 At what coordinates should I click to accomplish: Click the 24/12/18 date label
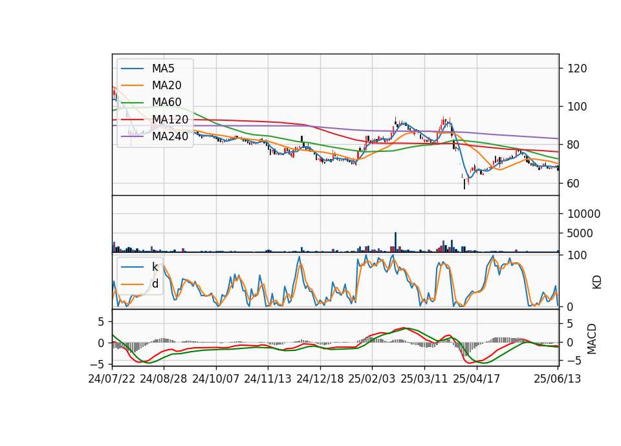[x=320, y=379]
